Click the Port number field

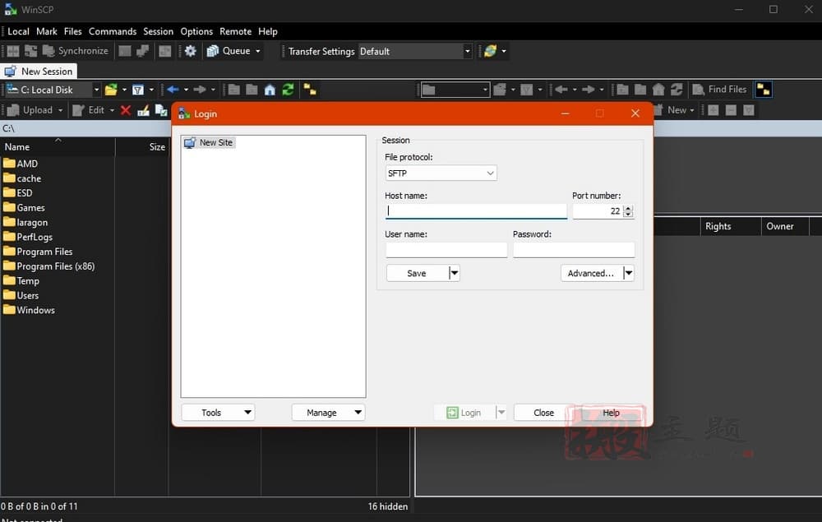598,210
